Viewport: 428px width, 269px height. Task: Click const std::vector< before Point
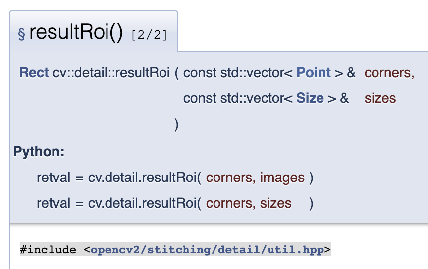(238, 73)
